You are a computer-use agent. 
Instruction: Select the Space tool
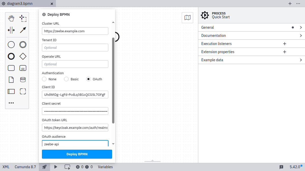(11, 30)
